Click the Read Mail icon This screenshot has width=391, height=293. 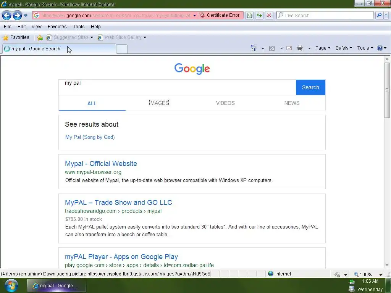[x=289, y=48]
